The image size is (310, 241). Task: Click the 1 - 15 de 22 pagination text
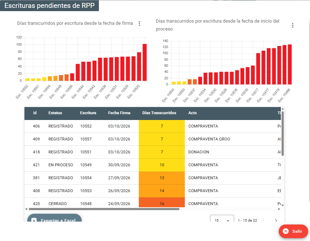click(247, 220)
